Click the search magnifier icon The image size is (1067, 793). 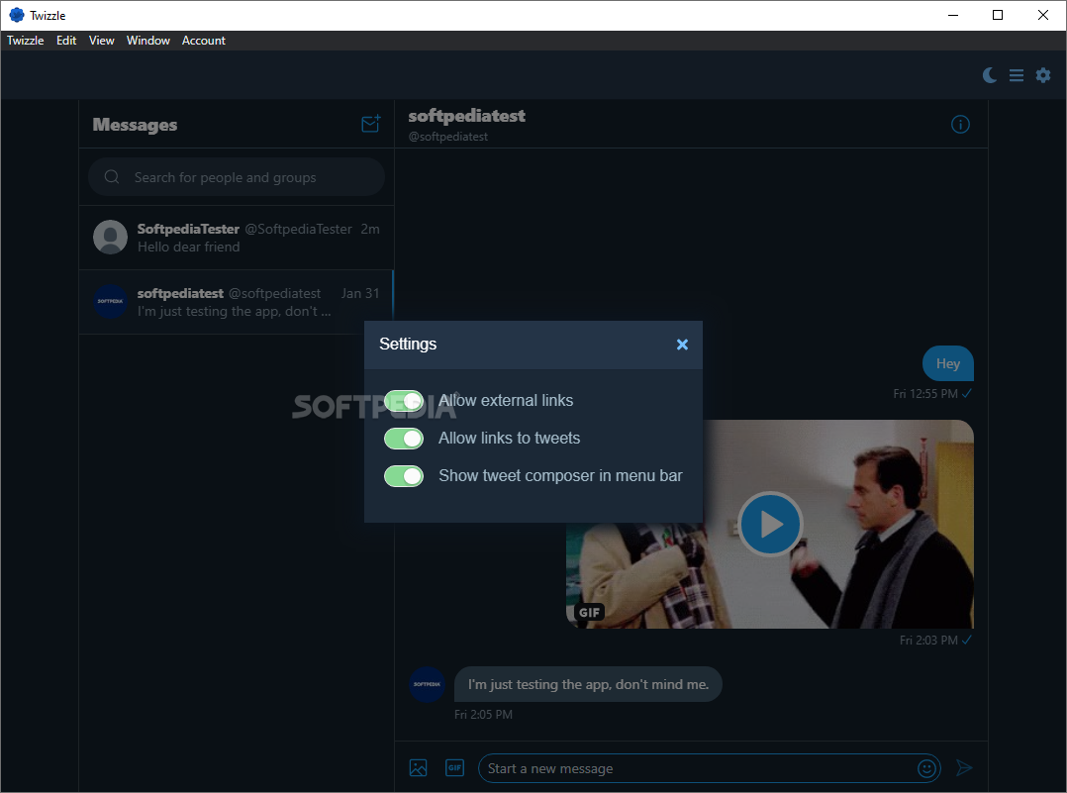pos(112,177)
